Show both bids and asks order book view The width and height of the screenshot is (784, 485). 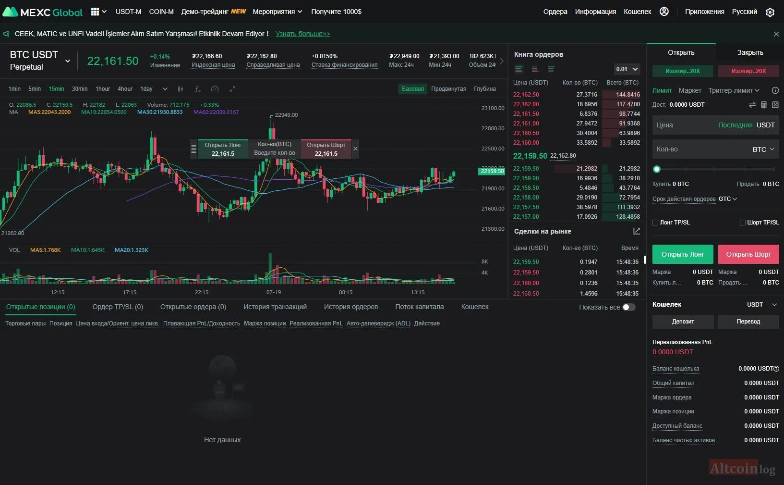[x=519, y=69]
